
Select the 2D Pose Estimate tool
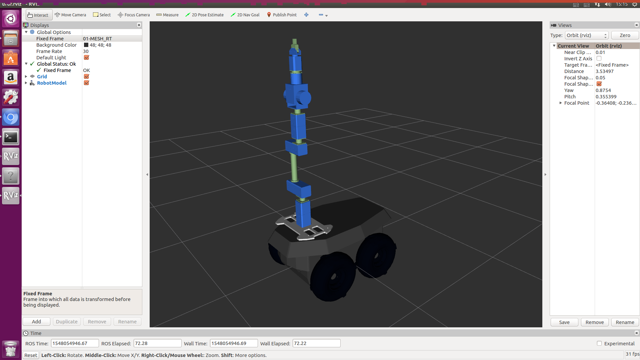tap(204, 15)
